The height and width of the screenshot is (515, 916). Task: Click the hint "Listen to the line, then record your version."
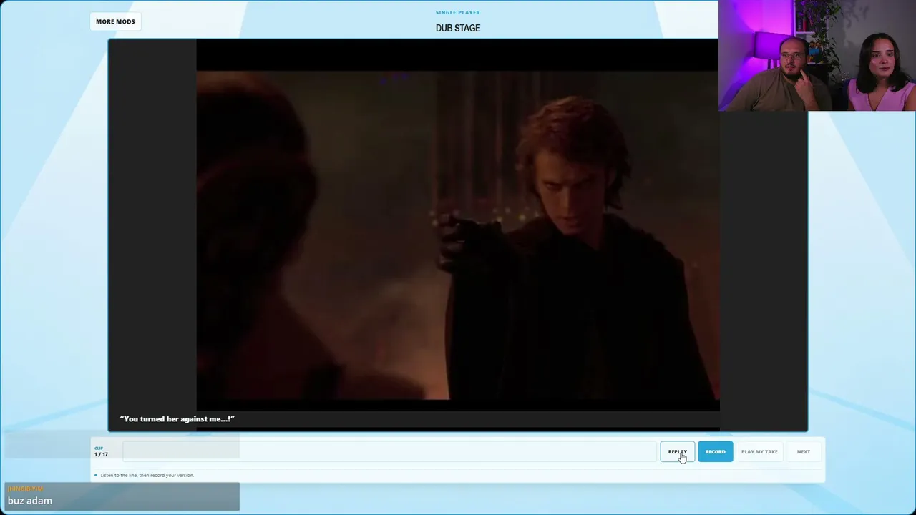click(147, 475)
